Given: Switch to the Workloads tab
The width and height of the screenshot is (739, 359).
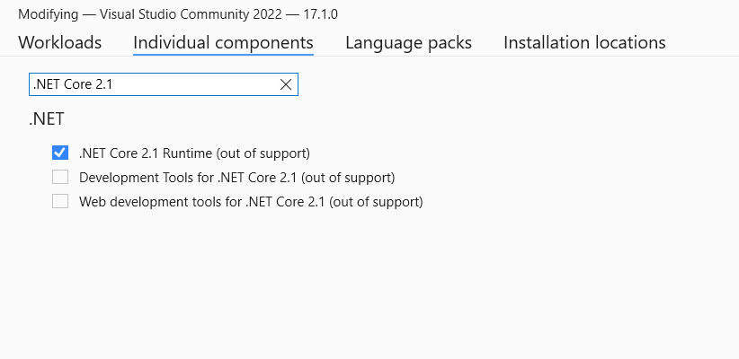Looking at the screenshot, I should [59, 42].
